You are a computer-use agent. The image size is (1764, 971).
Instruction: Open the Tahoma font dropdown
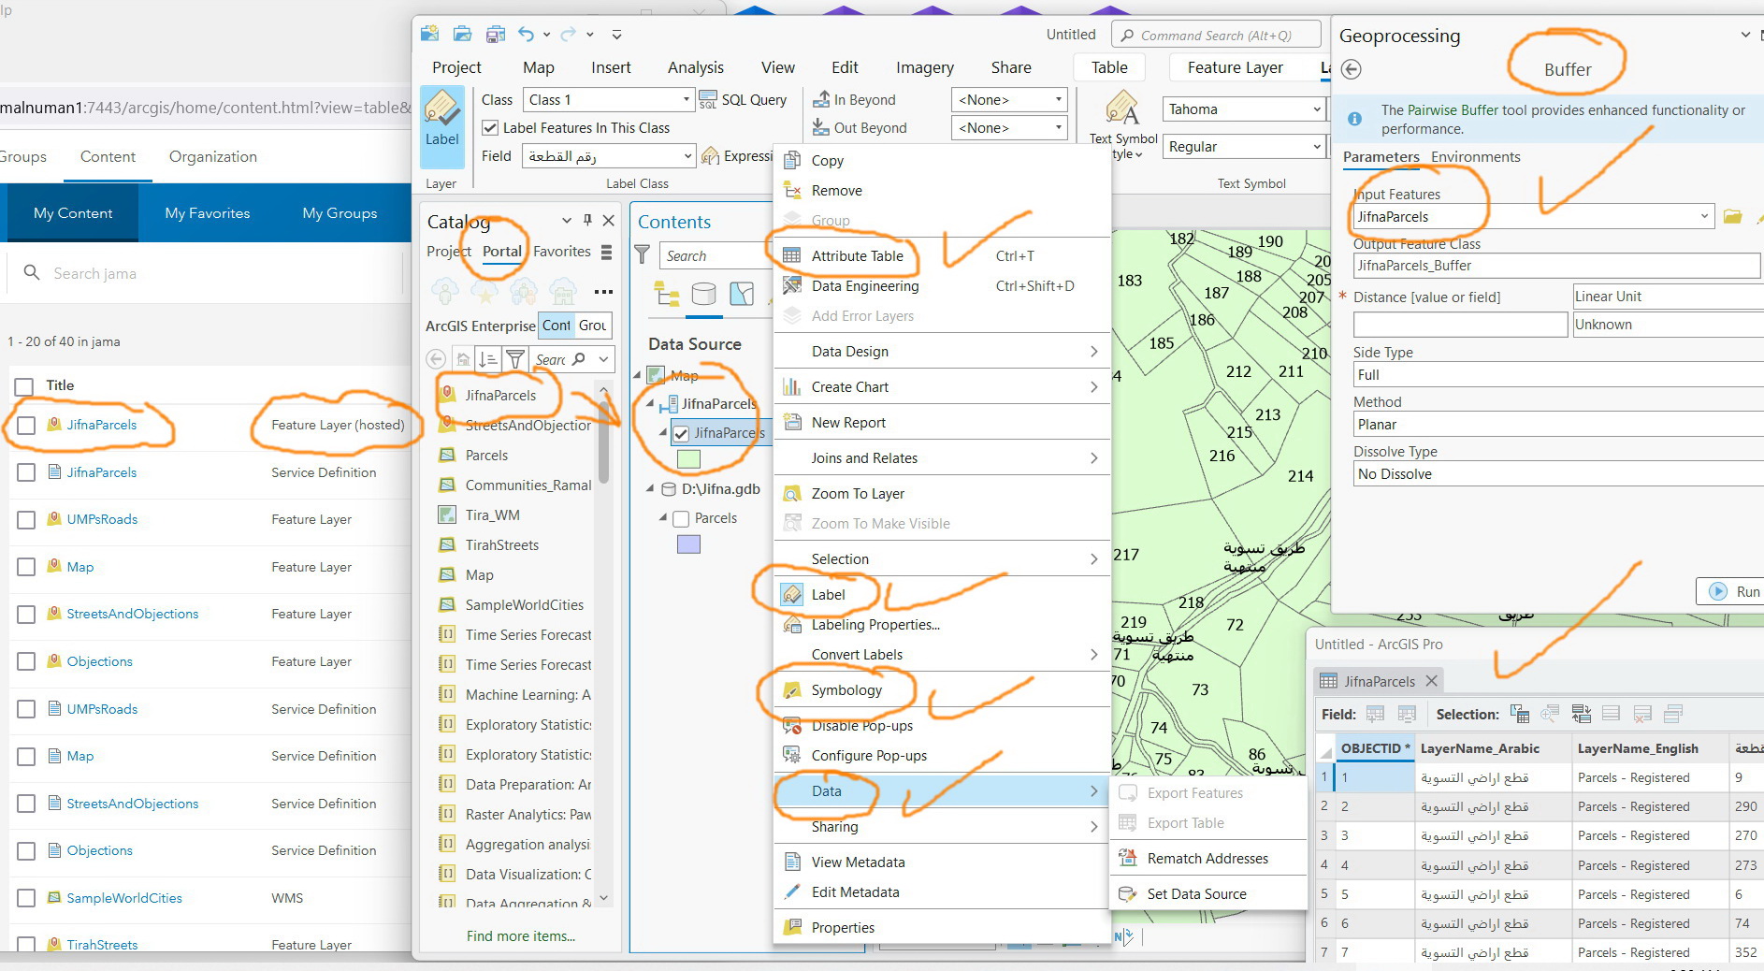1319,109
